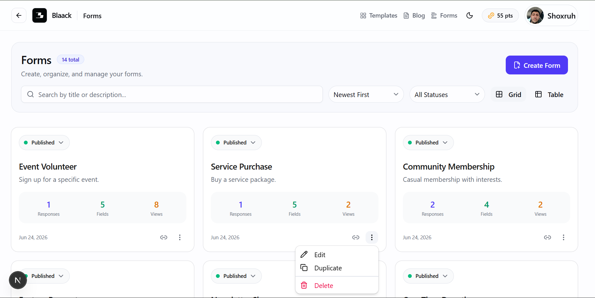The height and width of the screenshot is (298, 595).
Task: Copy link for Service Purchase form
Action: [x=356, y=237]
